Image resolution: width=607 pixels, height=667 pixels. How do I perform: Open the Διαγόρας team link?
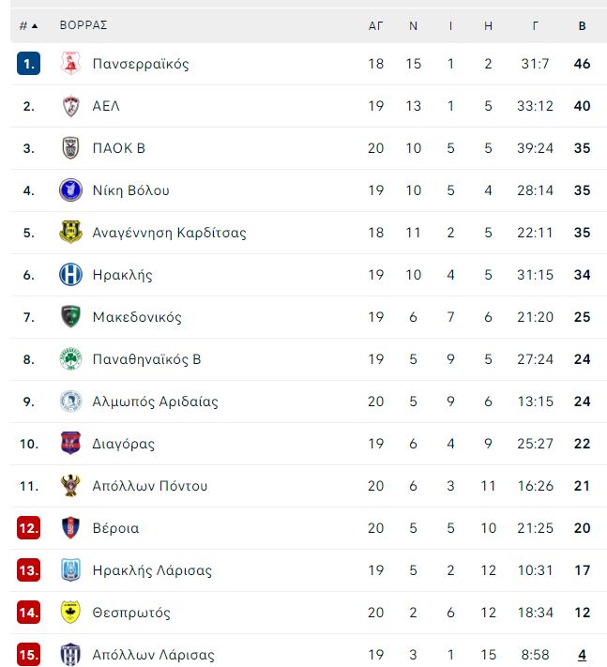123,444
